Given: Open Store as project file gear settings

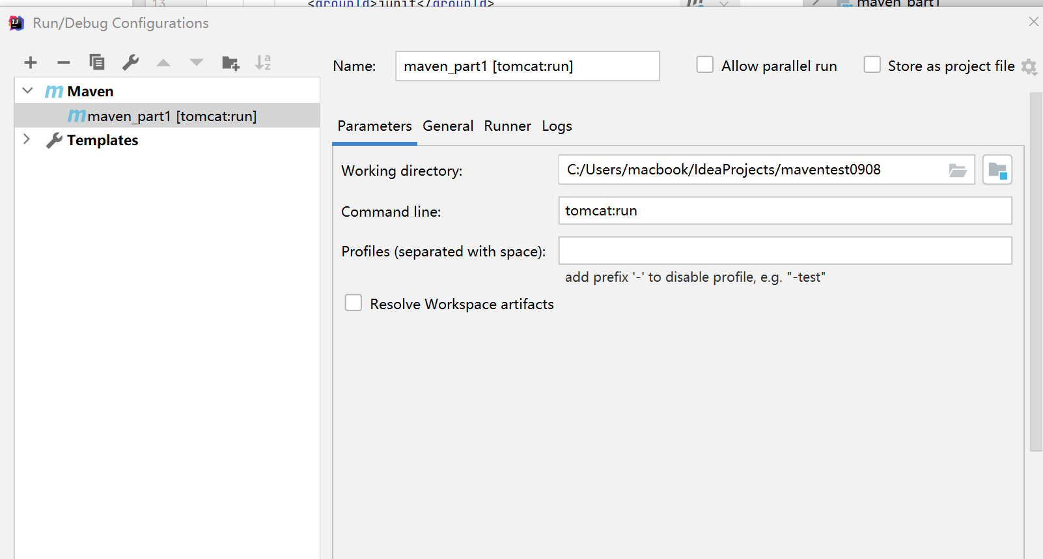Looking at the screenshot, I should point(1029,66).
